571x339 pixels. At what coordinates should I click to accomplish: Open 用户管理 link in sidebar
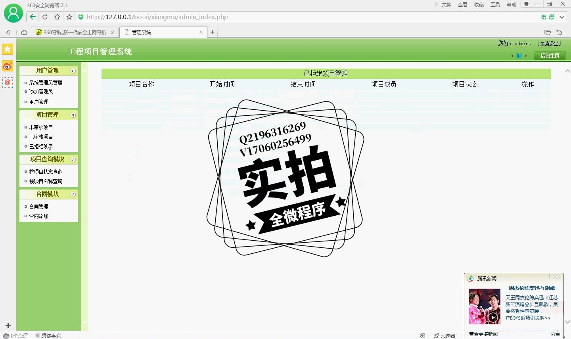coord(38,102)
